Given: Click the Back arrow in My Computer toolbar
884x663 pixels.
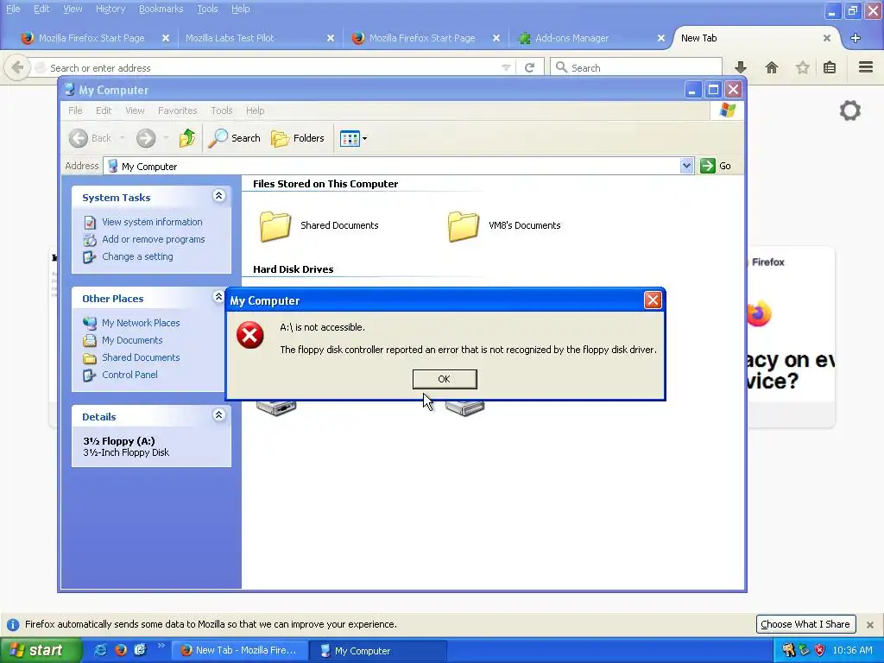Looking at the screenshot, I should pos(79,138).
